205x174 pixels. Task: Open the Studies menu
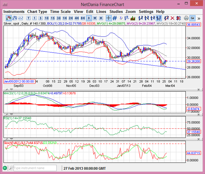pos(116,12)
